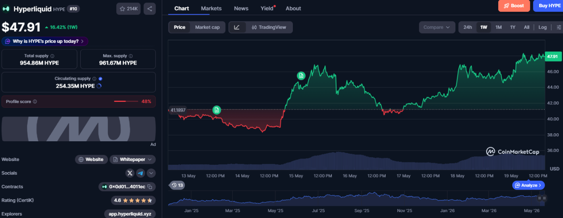Click the Profile score info icon

(x=35, y=101)
